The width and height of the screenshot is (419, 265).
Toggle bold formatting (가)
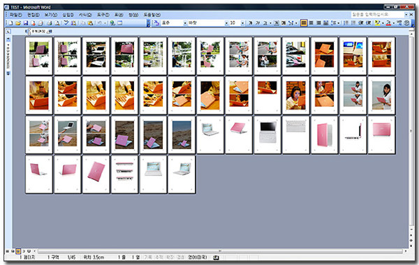[251, 23]
